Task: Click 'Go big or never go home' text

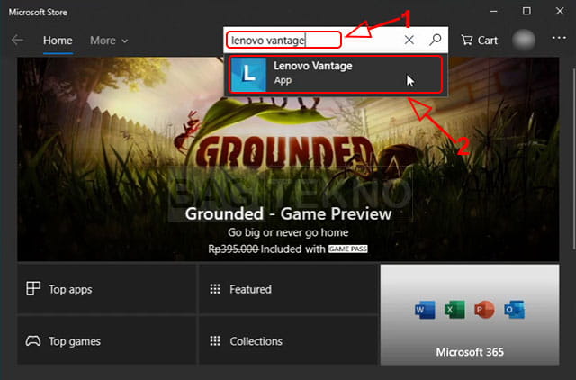Action: pyautogui.click(x=288, y=232)
